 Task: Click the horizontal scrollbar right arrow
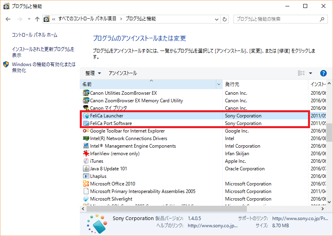pos(323,209)
